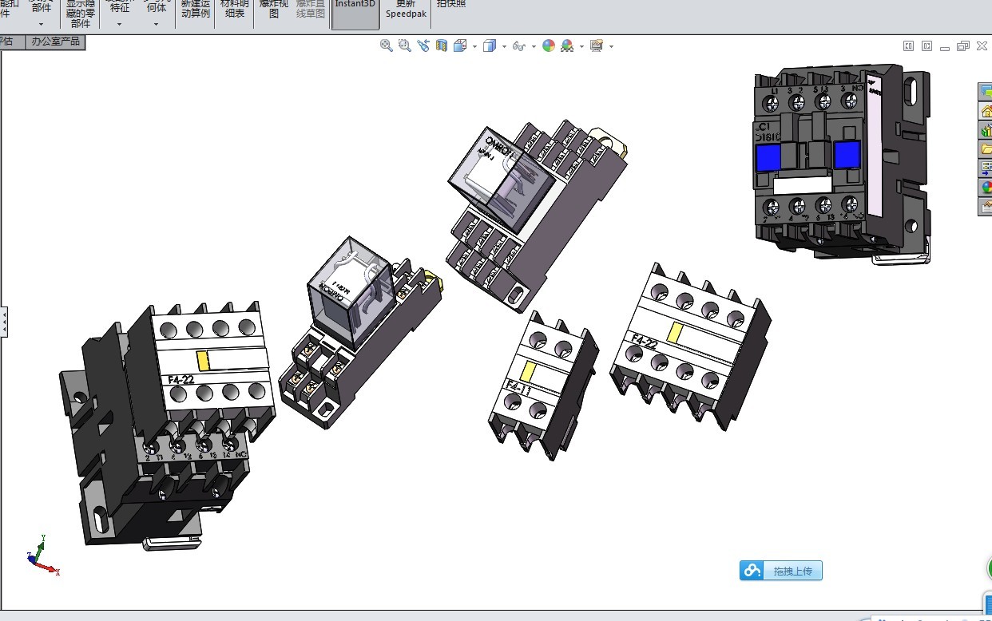992x621 pixels.
Task: Open Edit Appearance color ball icon
Action: tap(549, 46)
